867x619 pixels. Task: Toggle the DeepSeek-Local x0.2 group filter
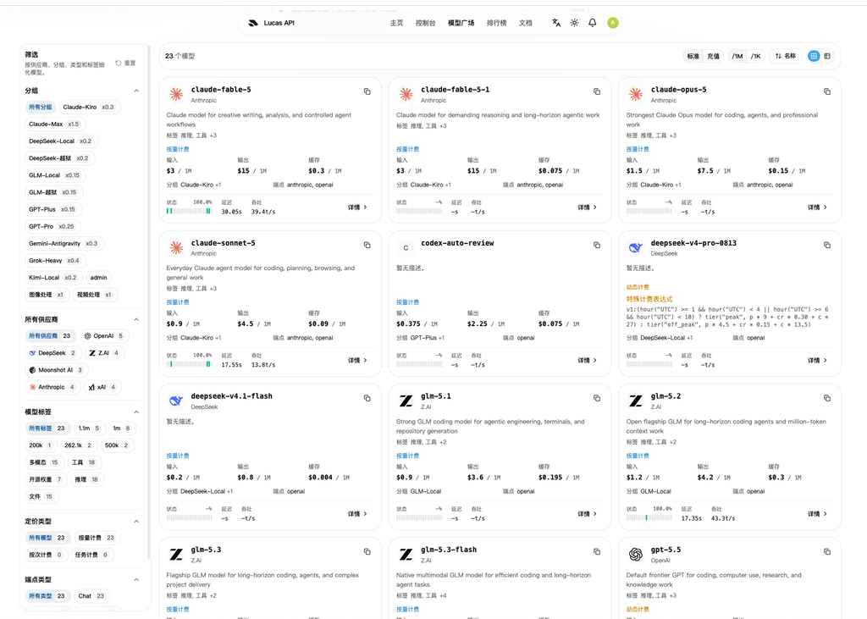pos(60,141)
